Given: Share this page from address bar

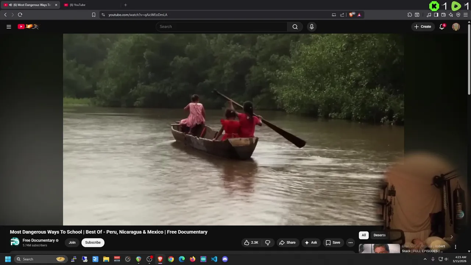Looking at the screenshot, I should click(x=342, y=15).
